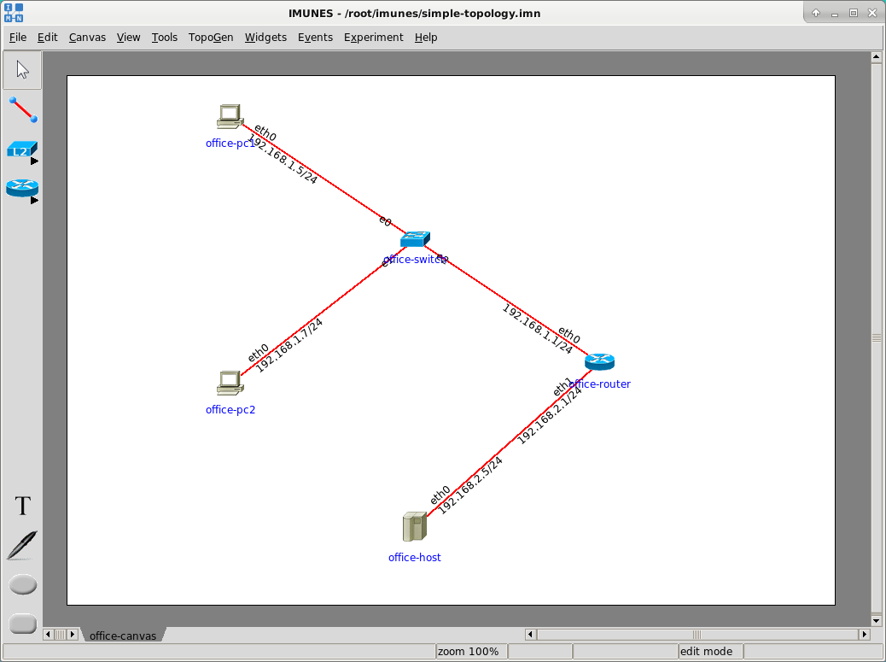Screen dimensions: 886x662
Task: Open the Widgets menu
Action: (265, 38)
